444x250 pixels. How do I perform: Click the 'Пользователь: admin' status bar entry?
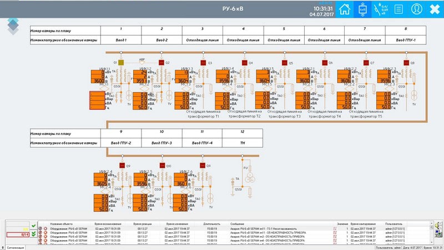pyautogui.click(x=389, y=248)
